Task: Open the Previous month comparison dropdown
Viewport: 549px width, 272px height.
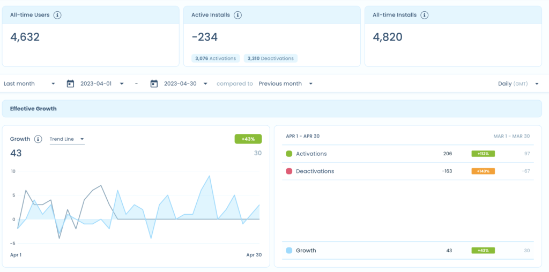Action: [x=285, y=84]
